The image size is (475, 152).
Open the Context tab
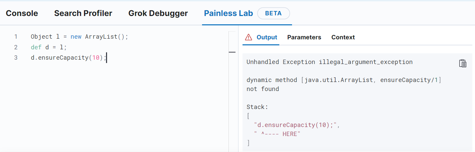pos(343,37)
